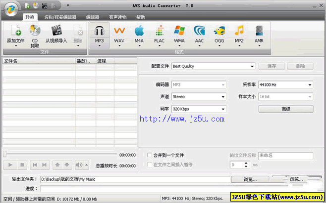The image size is (326, 203).
Task: Increase pause ms spinner value
Action: click(246, 163)
